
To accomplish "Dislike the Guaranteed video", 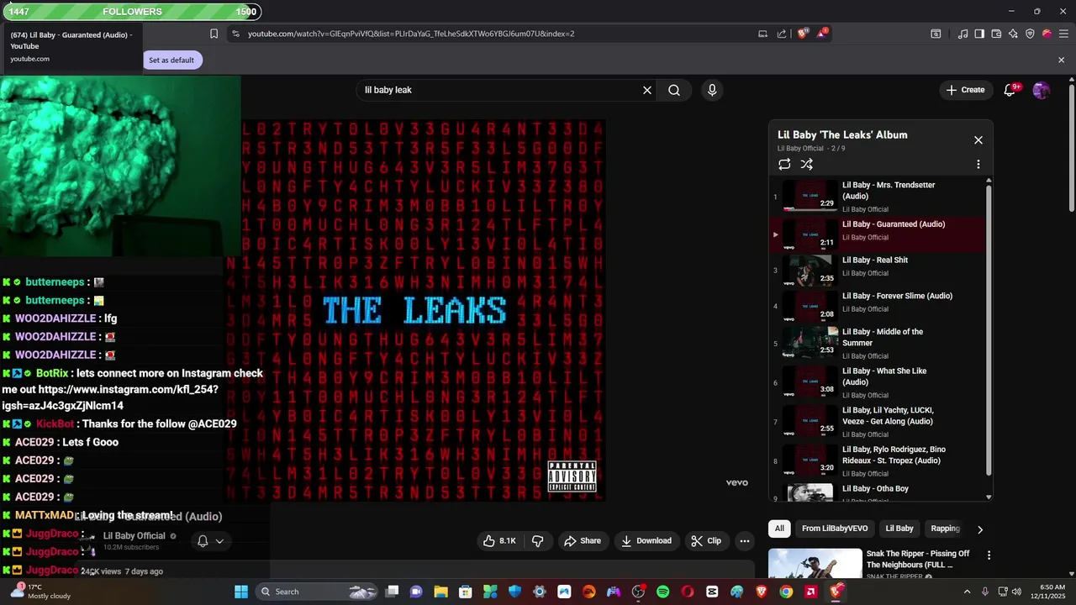I will tap(538, 541).
